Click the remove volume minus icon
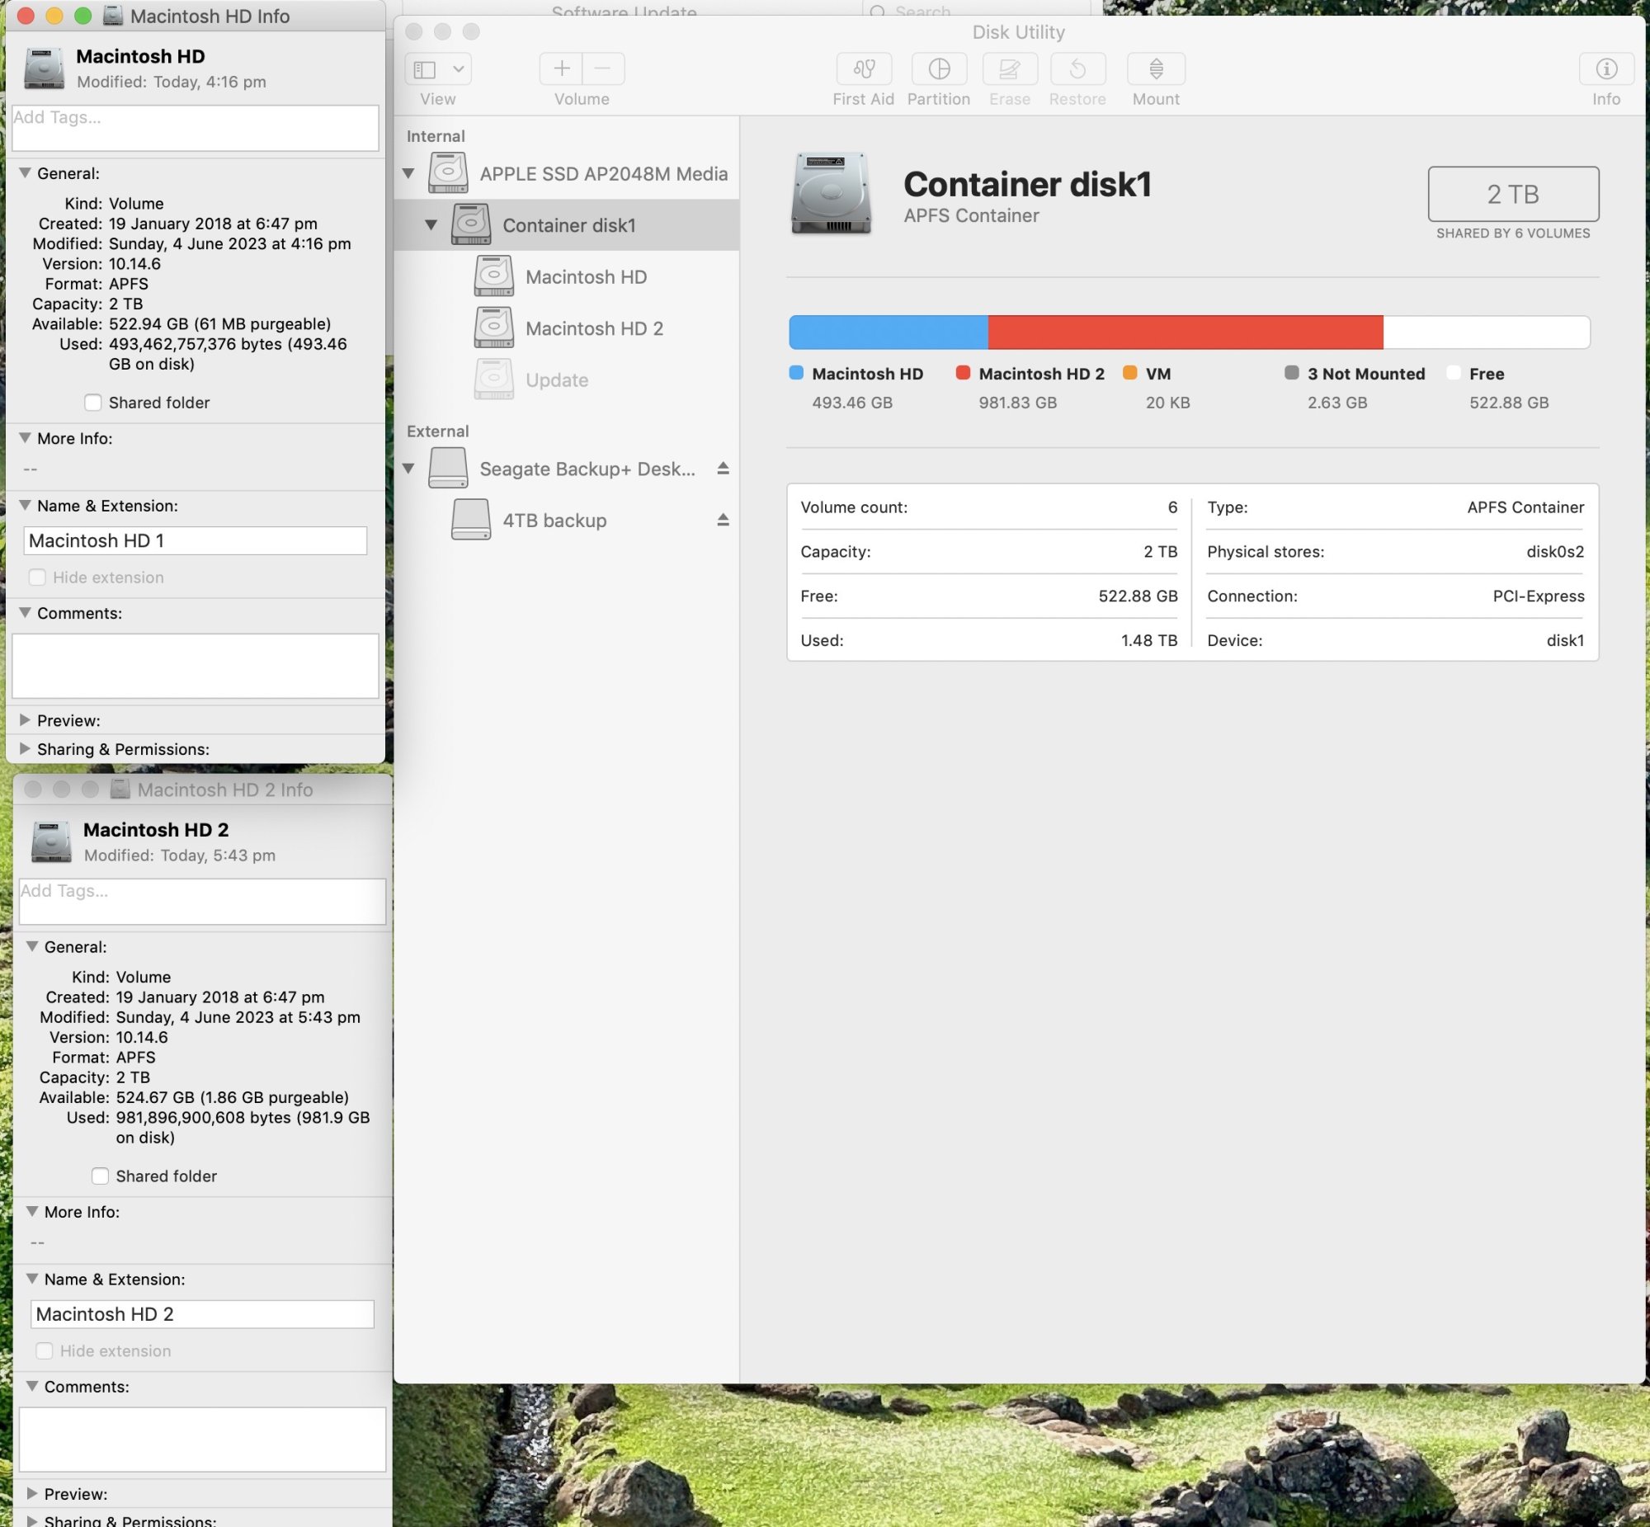This screenshot has width=1650, height=1527. pyautogui.click(x=603, y=68)
